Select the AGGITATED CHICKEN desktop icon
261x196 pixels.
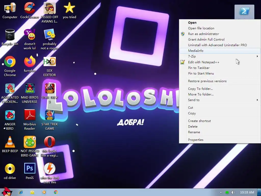[10, 93]
